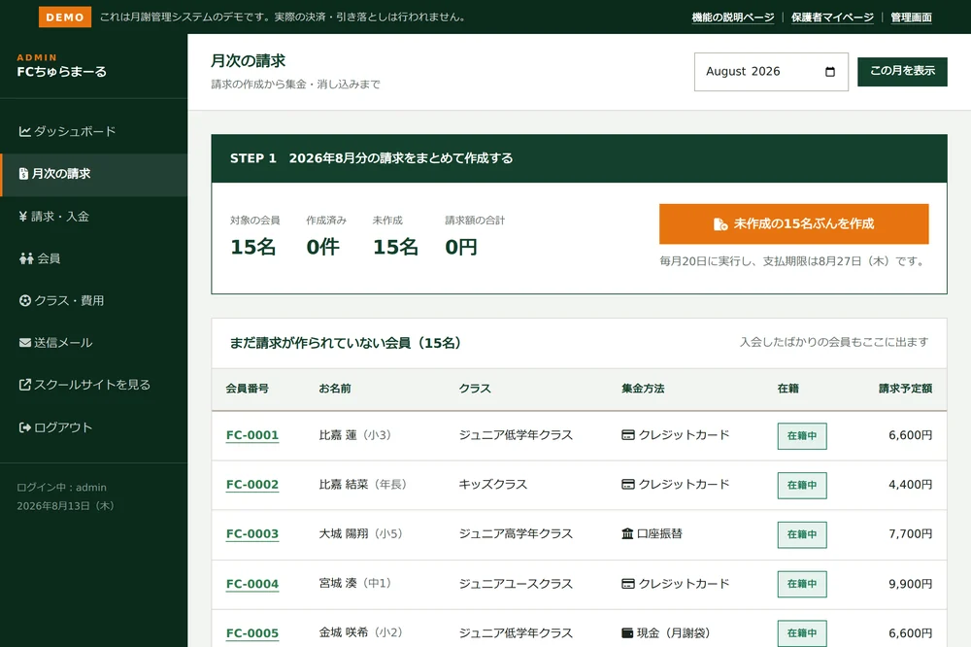Click name 宮城 湊（中1）
The image size is (971, 647).
(x=356, y=583)
